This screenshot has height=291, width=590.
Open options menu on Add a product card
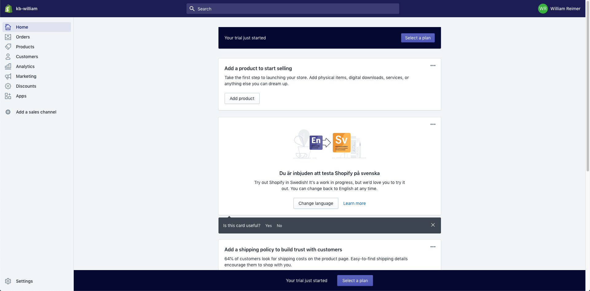coord(433,66)
